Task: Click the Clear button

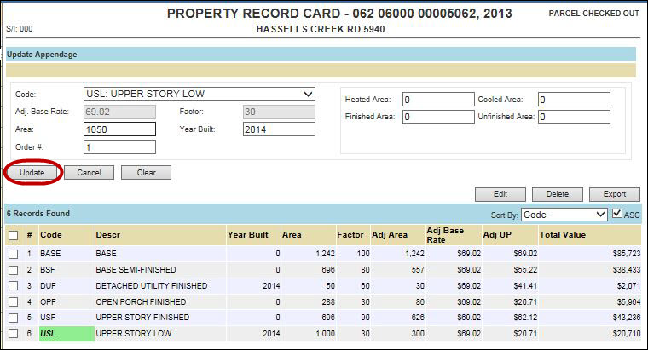Action: (x=146, y=173)
